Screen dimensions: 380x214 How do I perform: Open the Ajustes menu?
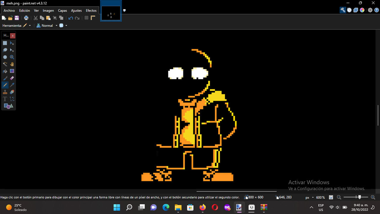coord(76,10)
